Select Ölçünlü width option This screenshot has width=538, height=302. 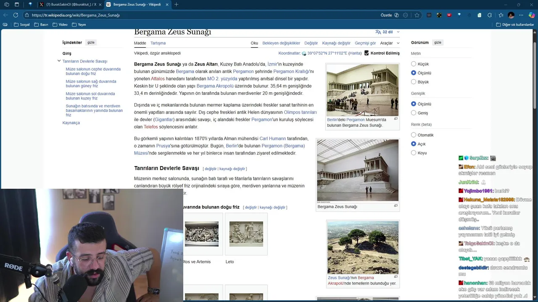(x=414, y=104)
